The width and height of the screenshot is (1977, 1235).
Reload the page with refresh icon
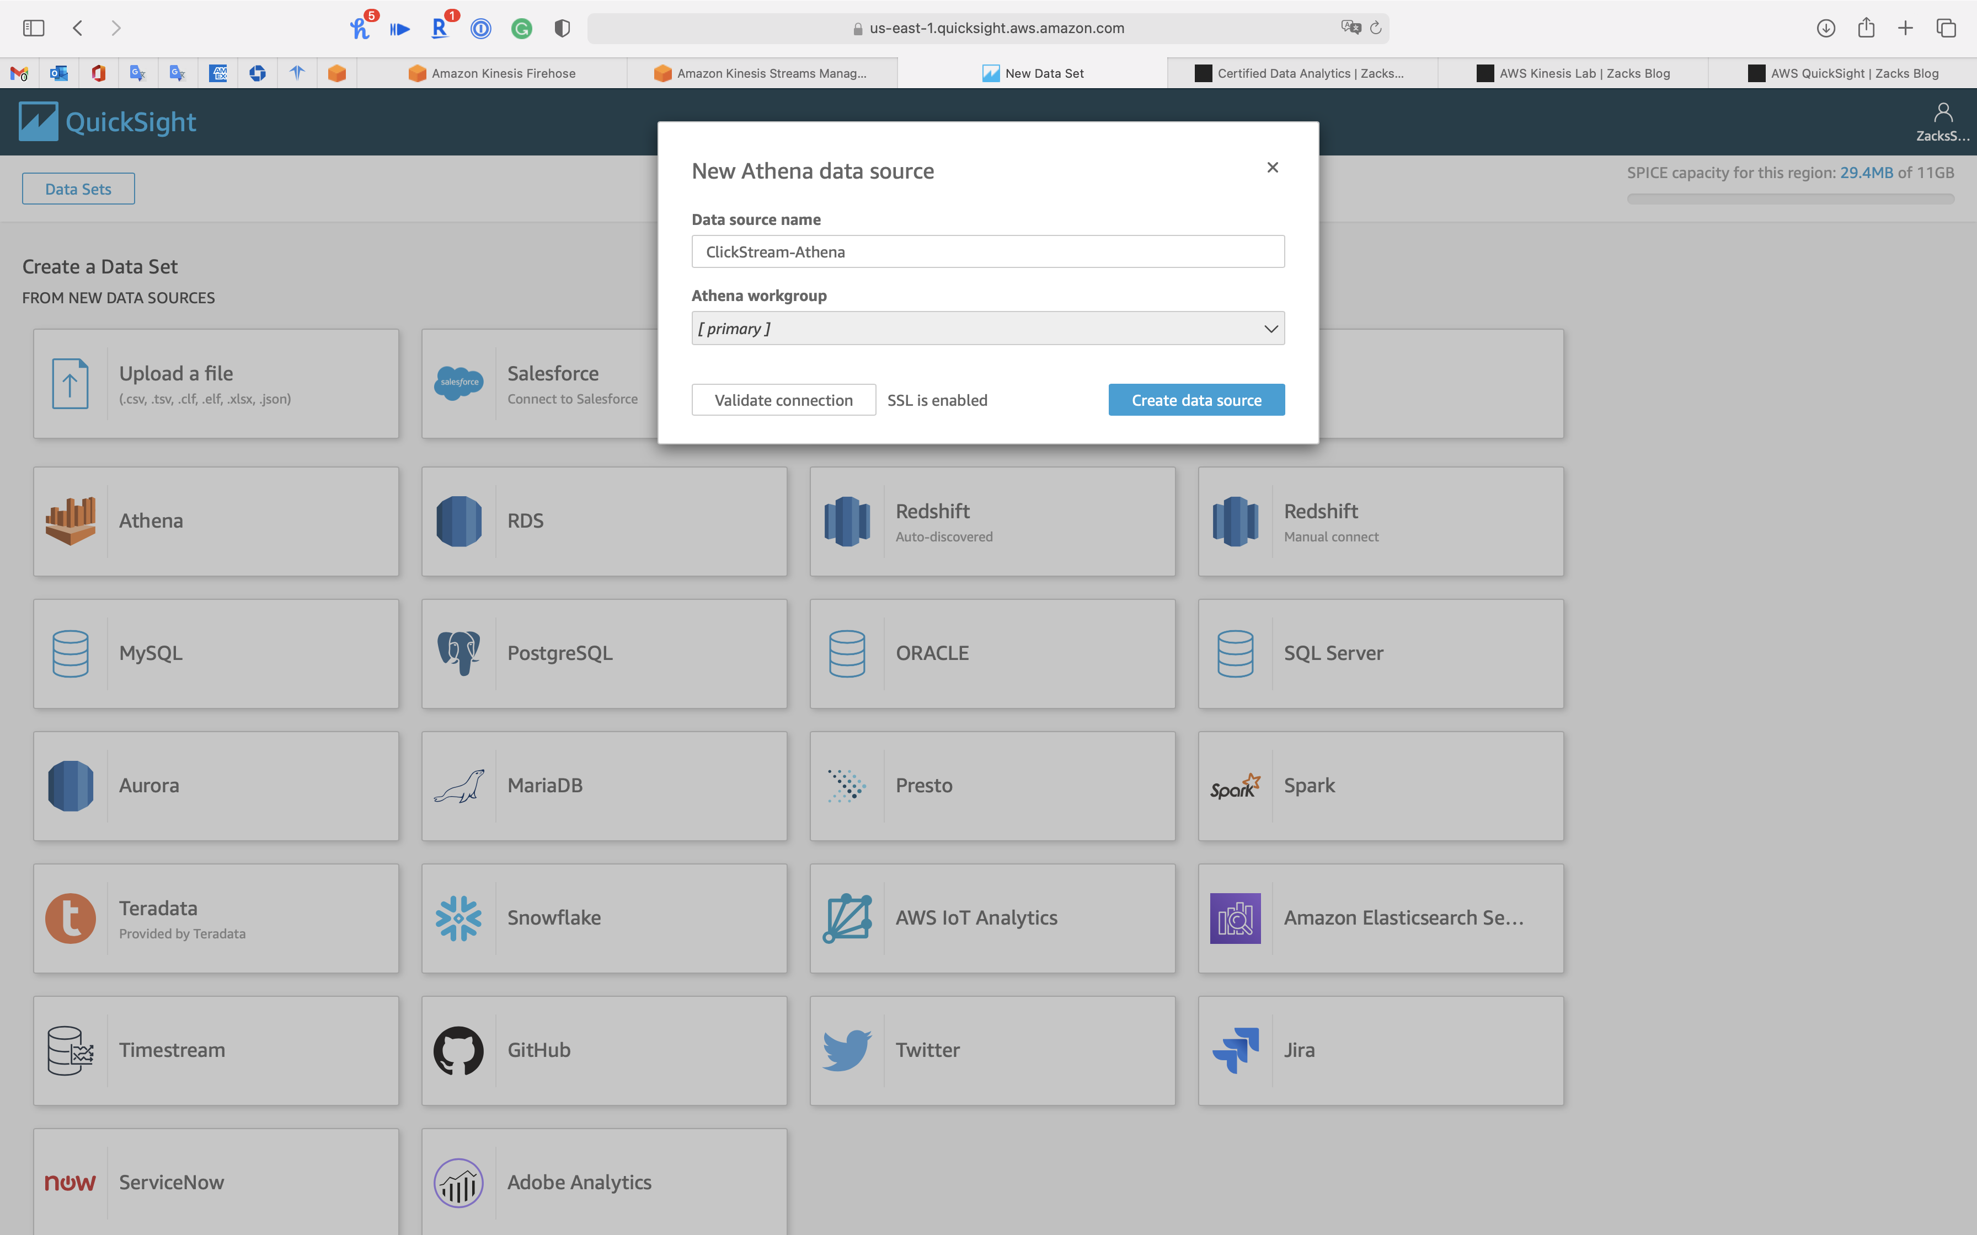click(1376, 28)
